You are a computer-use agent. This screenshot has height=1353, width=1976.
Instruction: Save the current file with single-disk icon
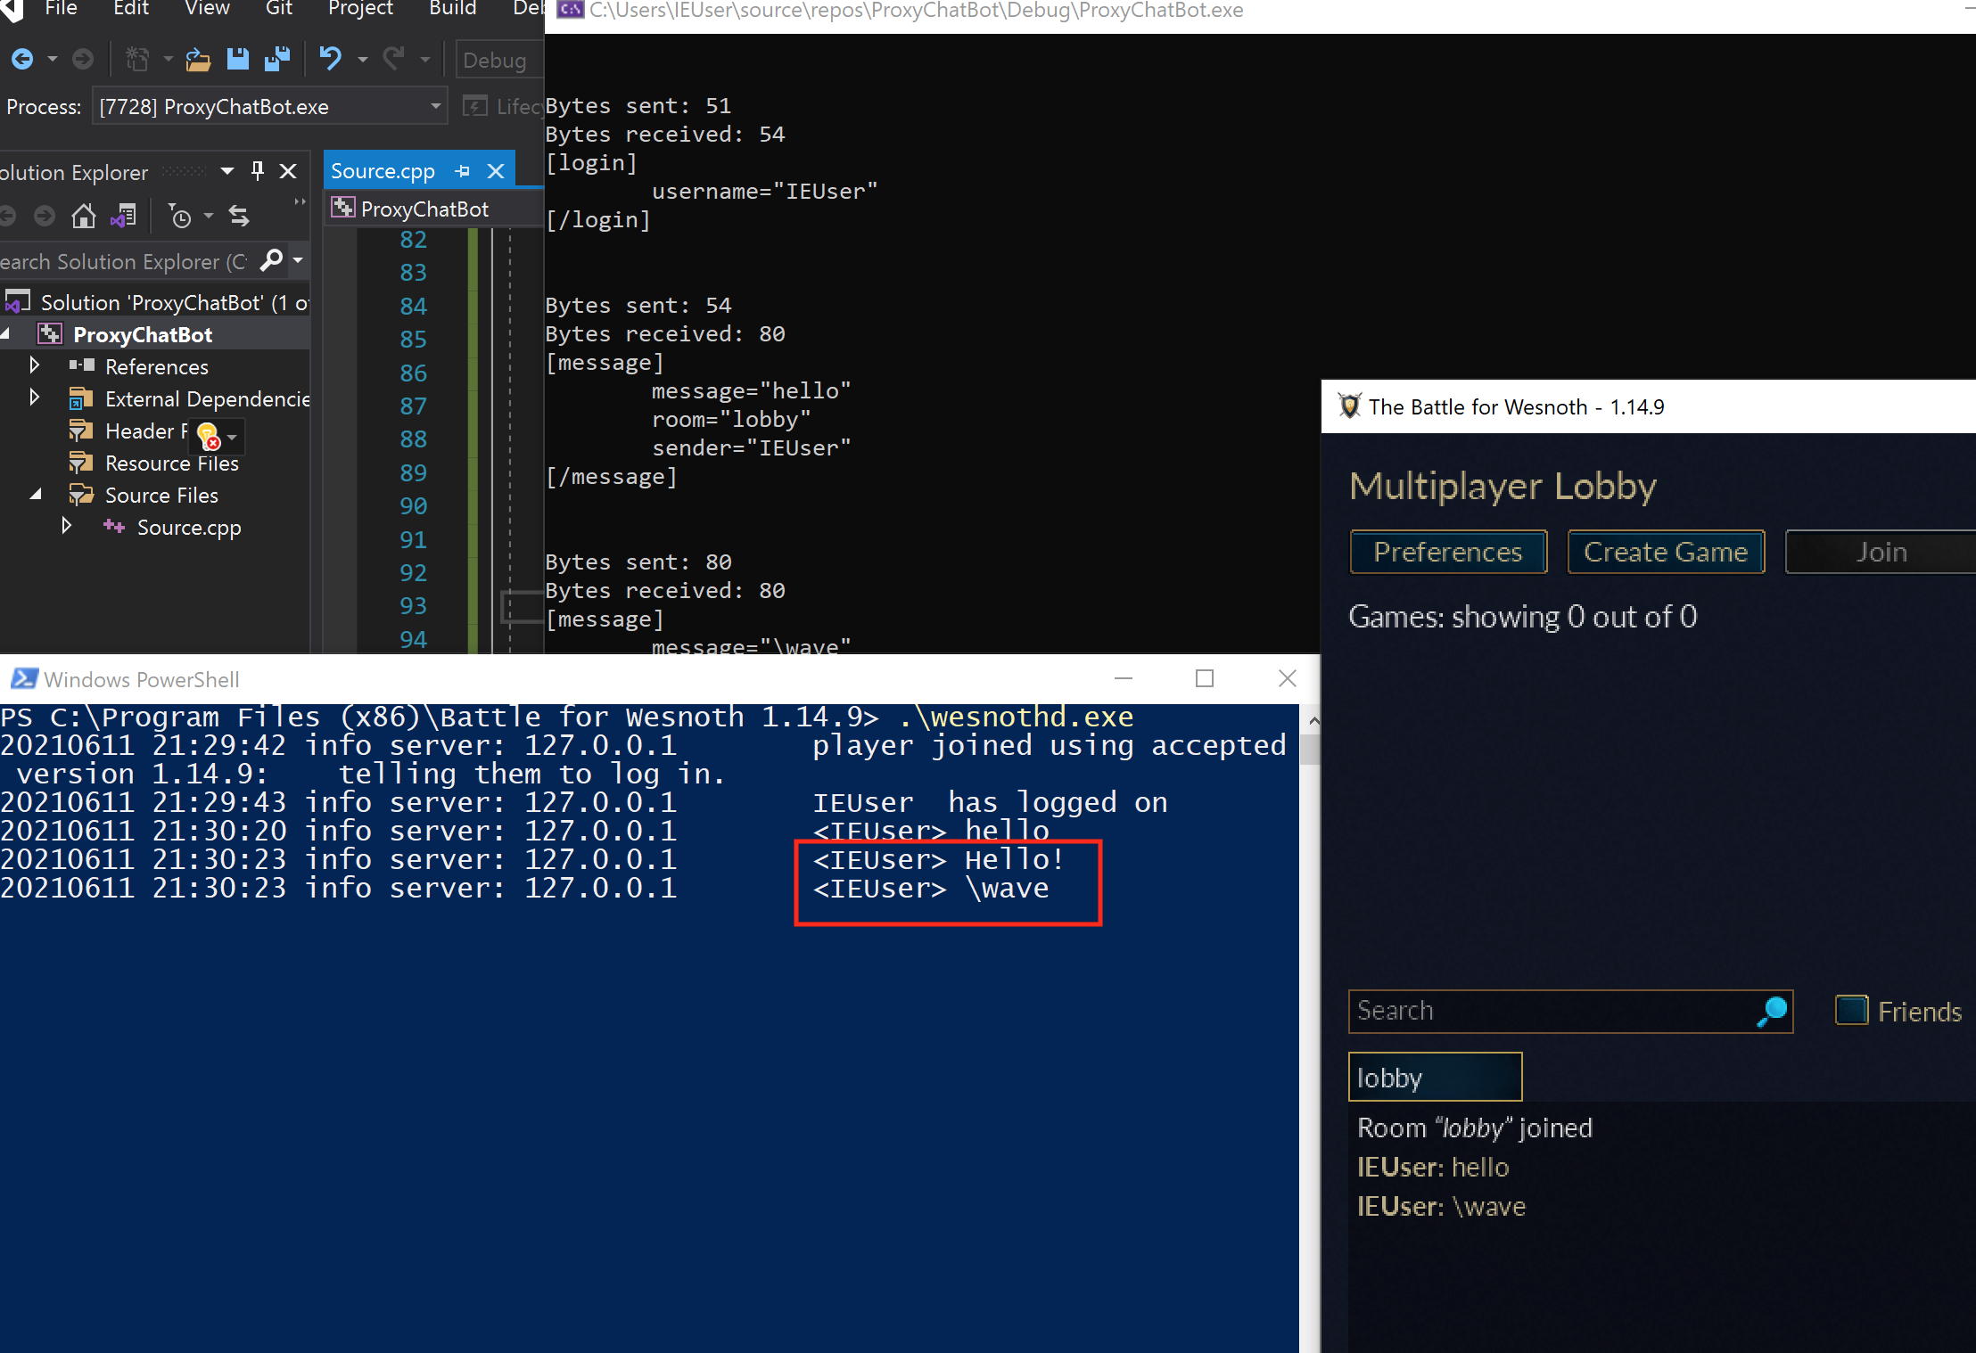[238, 60]
